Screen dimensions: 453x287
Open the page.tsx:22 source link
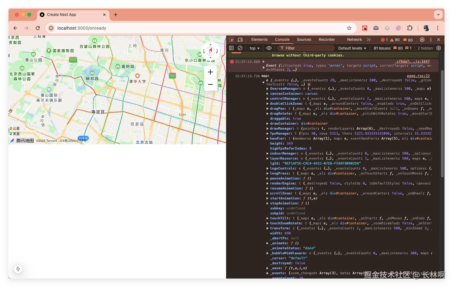pos(418,76)
